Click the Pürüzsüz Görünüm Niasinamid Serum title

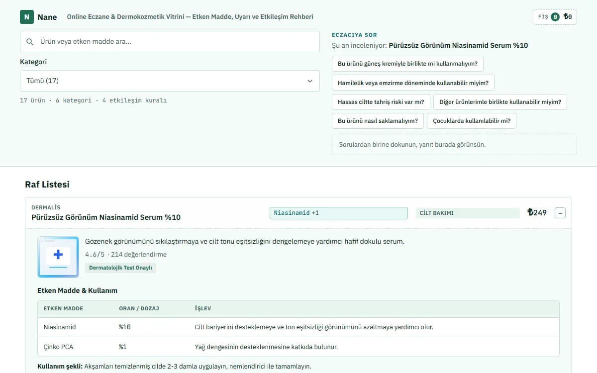click(106, 217)
